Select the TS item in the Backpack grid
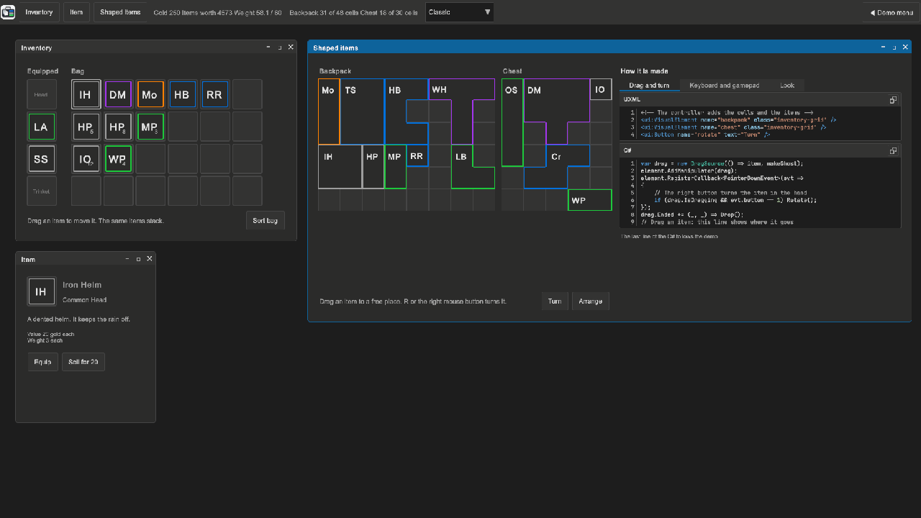Screen dimensions: 921x518 point(362,112)
